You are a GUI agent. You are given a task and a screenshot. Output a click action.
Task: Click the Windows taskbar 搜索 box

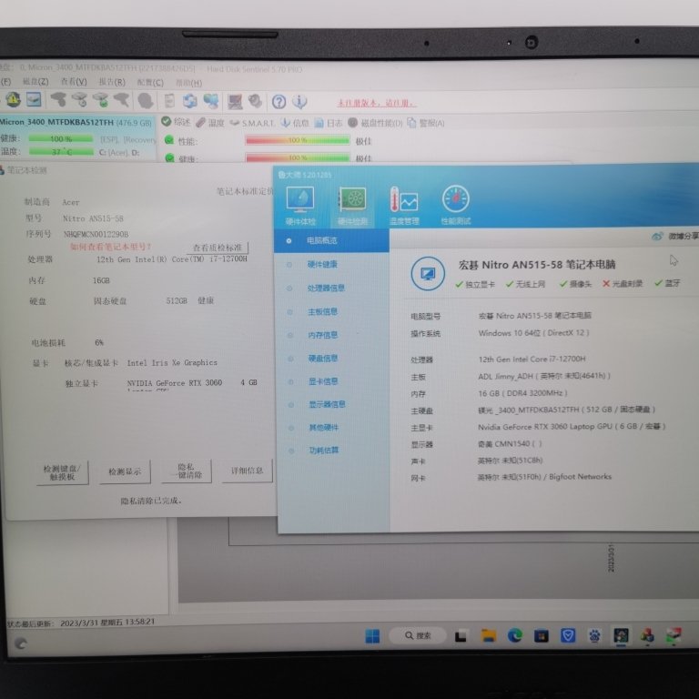click(417, 635)
